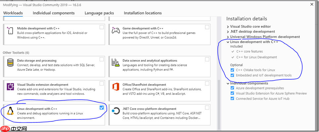The height and width of the screenshot is (132, 319).
Task: Click the Data storage and processing database icon
Action: 10,62
